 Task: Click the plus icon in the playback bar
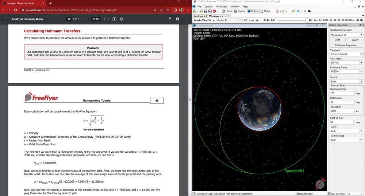[257, 20]
